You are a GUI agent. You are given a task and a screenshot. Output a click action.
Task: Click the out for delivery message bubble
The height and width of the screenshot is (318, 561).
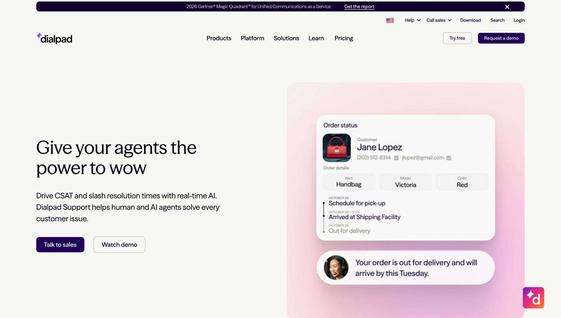pos(406,267)
